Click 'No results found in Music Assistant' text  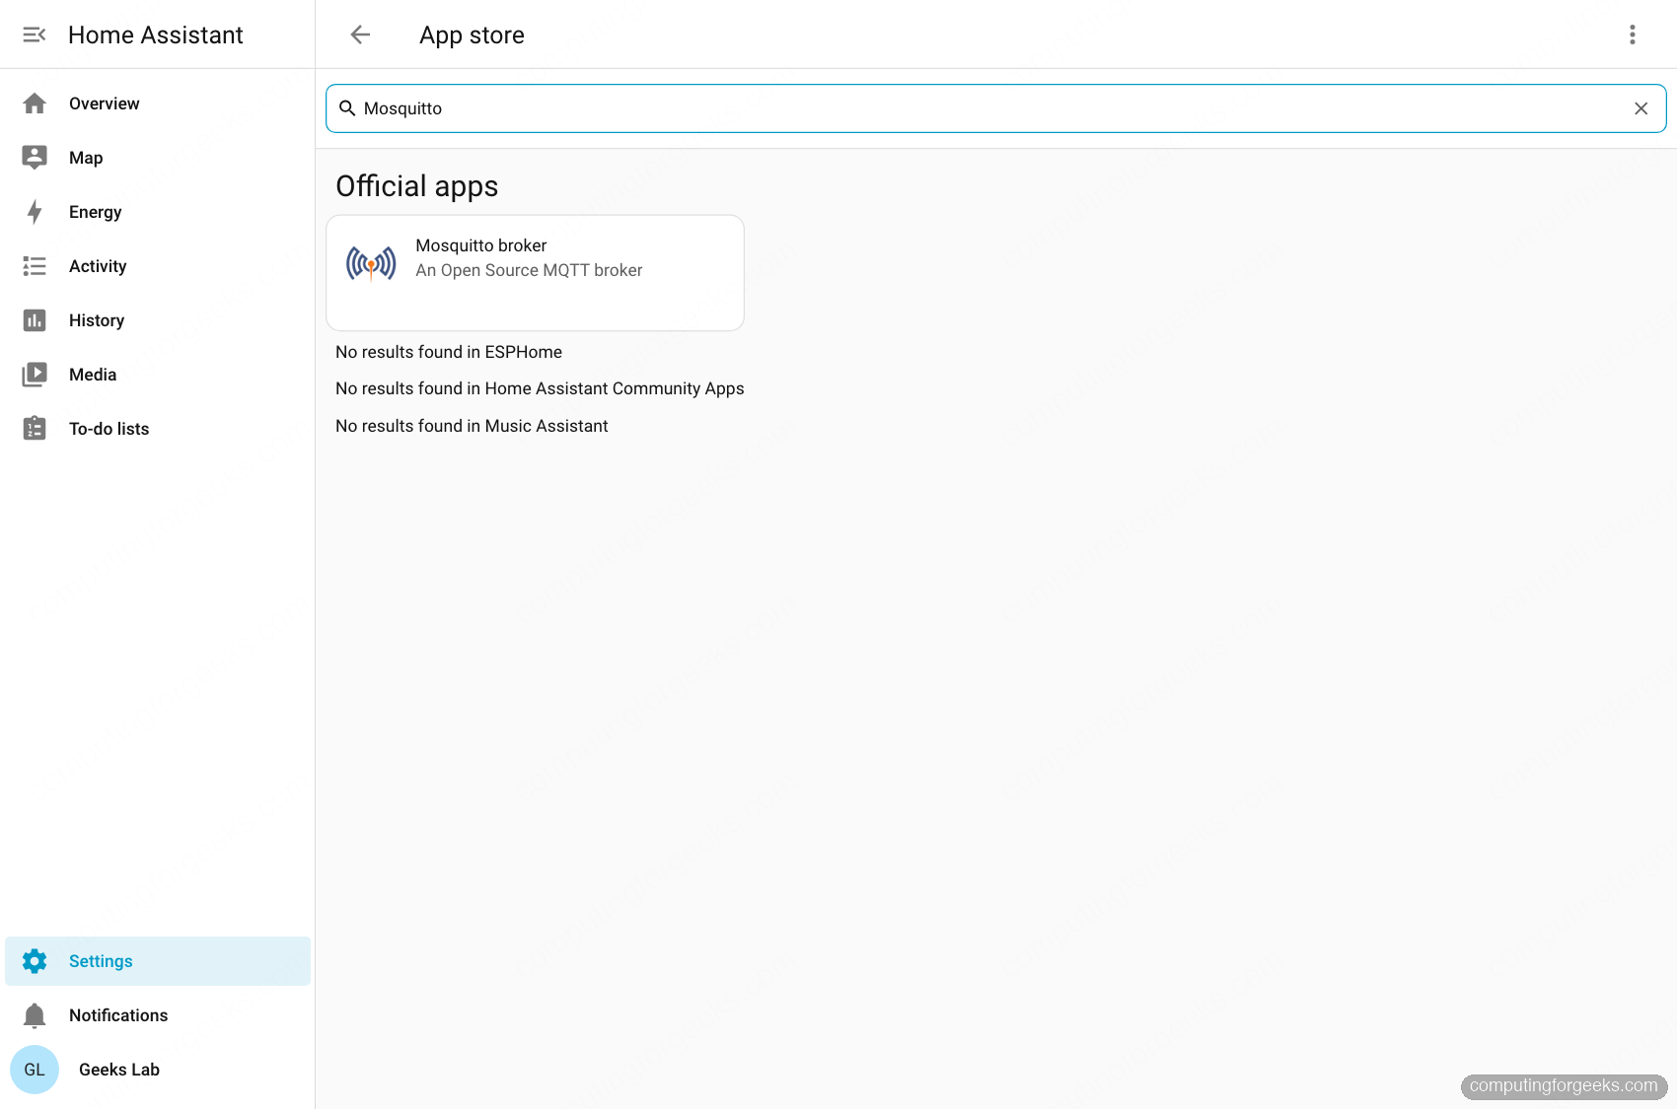tap(472, 426)
